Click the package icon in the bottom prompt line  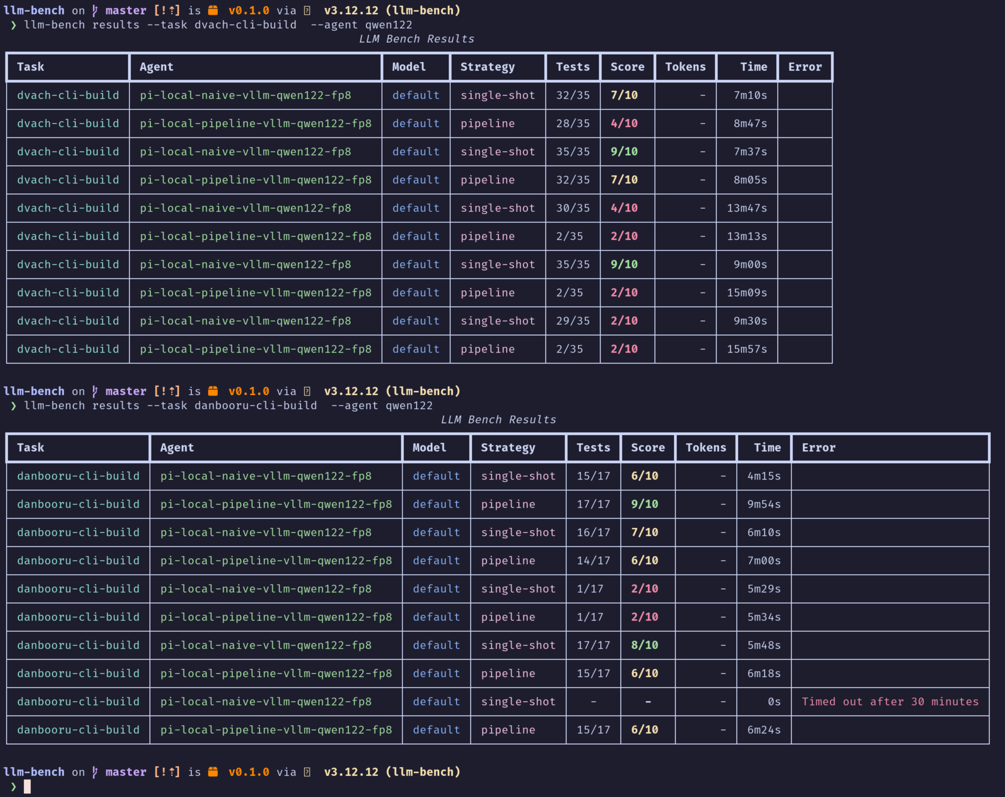pyautogui.click(x=213, y=772)
